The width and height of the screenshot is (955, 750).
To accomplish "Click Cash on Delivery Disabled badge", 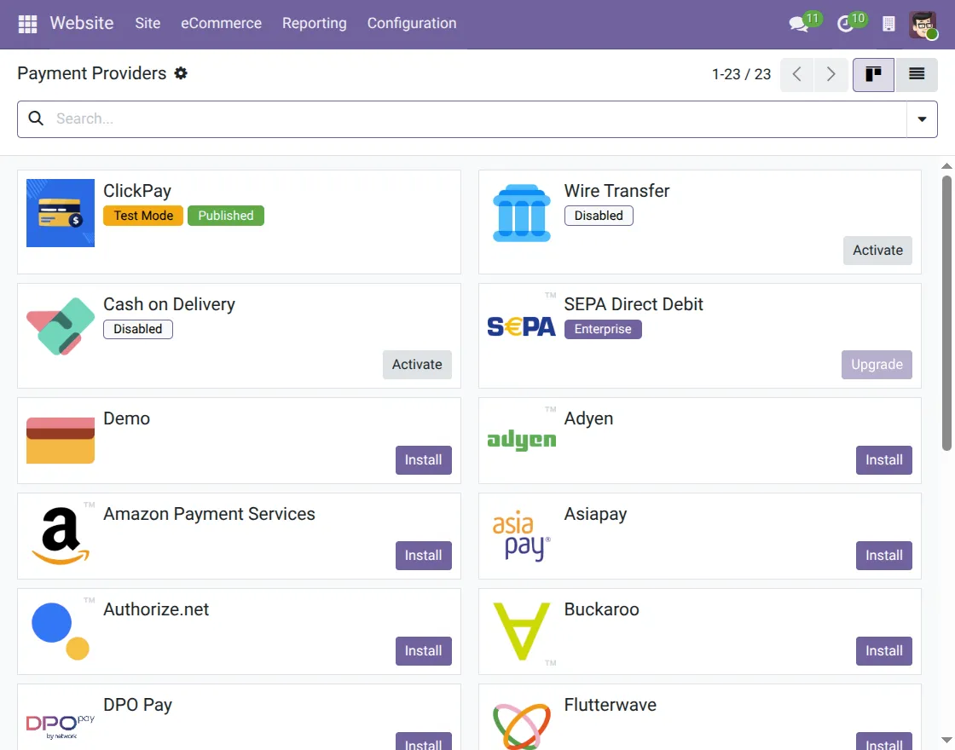I will click(x=138, y=329).
